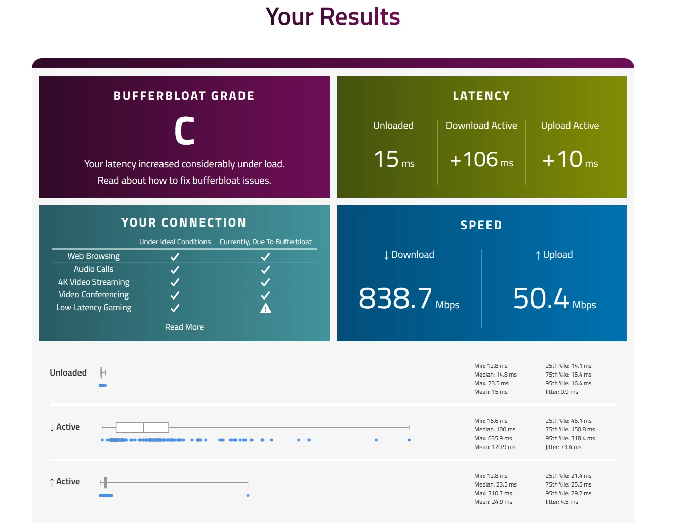
Task: Click the 'LATENCY' panel heading
Action: click(481, 96)
